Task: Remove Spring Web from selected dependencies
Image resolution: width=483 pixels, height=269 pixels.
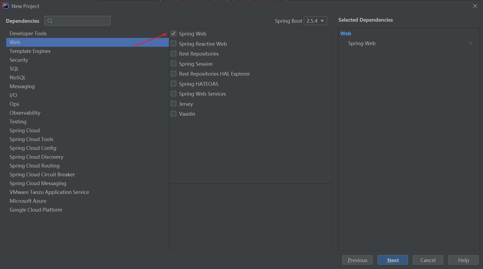Action: coord(471,43)
